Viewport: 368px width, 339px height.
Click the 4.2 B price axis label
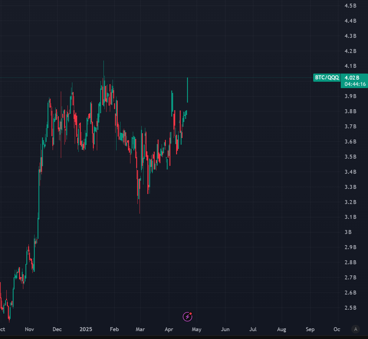click(350, 51)
